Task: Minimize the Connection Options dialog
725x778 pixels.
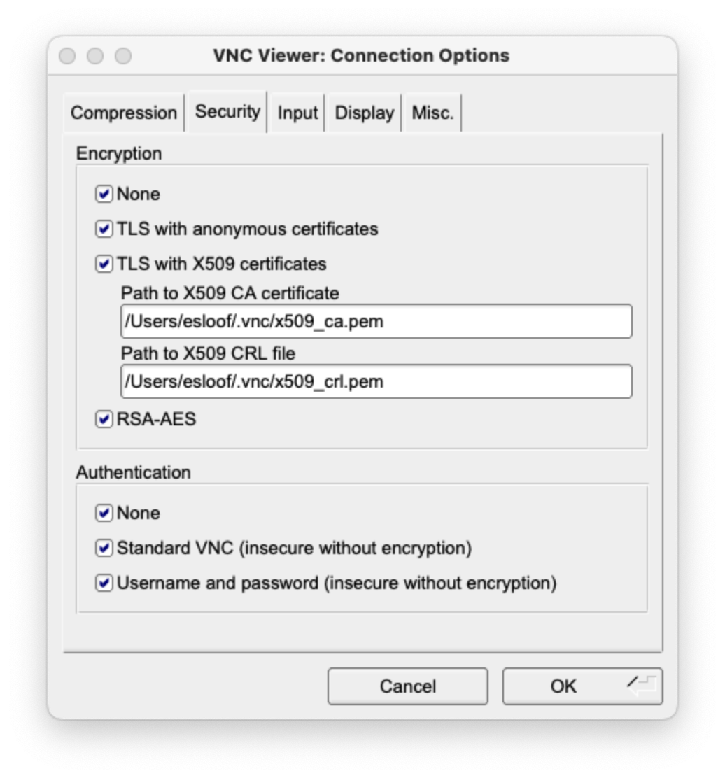Action: 94,56
